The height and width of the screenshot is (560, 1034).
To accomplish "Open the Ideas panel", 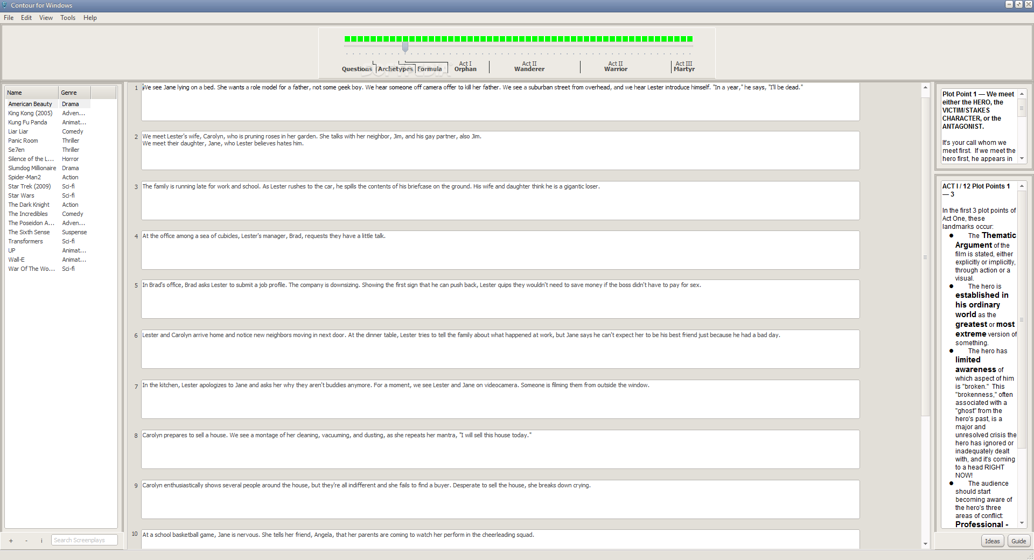I will [992, 541].
